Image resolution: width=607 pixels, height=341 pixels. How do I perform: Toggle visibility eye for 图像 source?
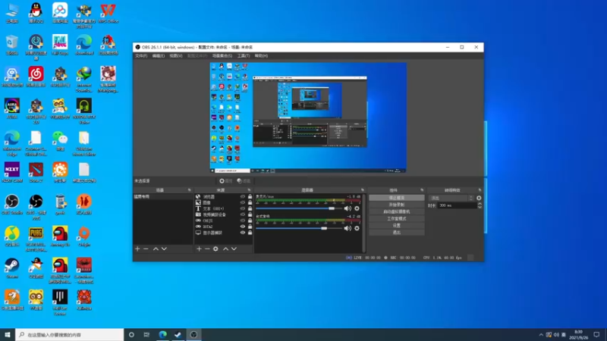pos(243,202)
